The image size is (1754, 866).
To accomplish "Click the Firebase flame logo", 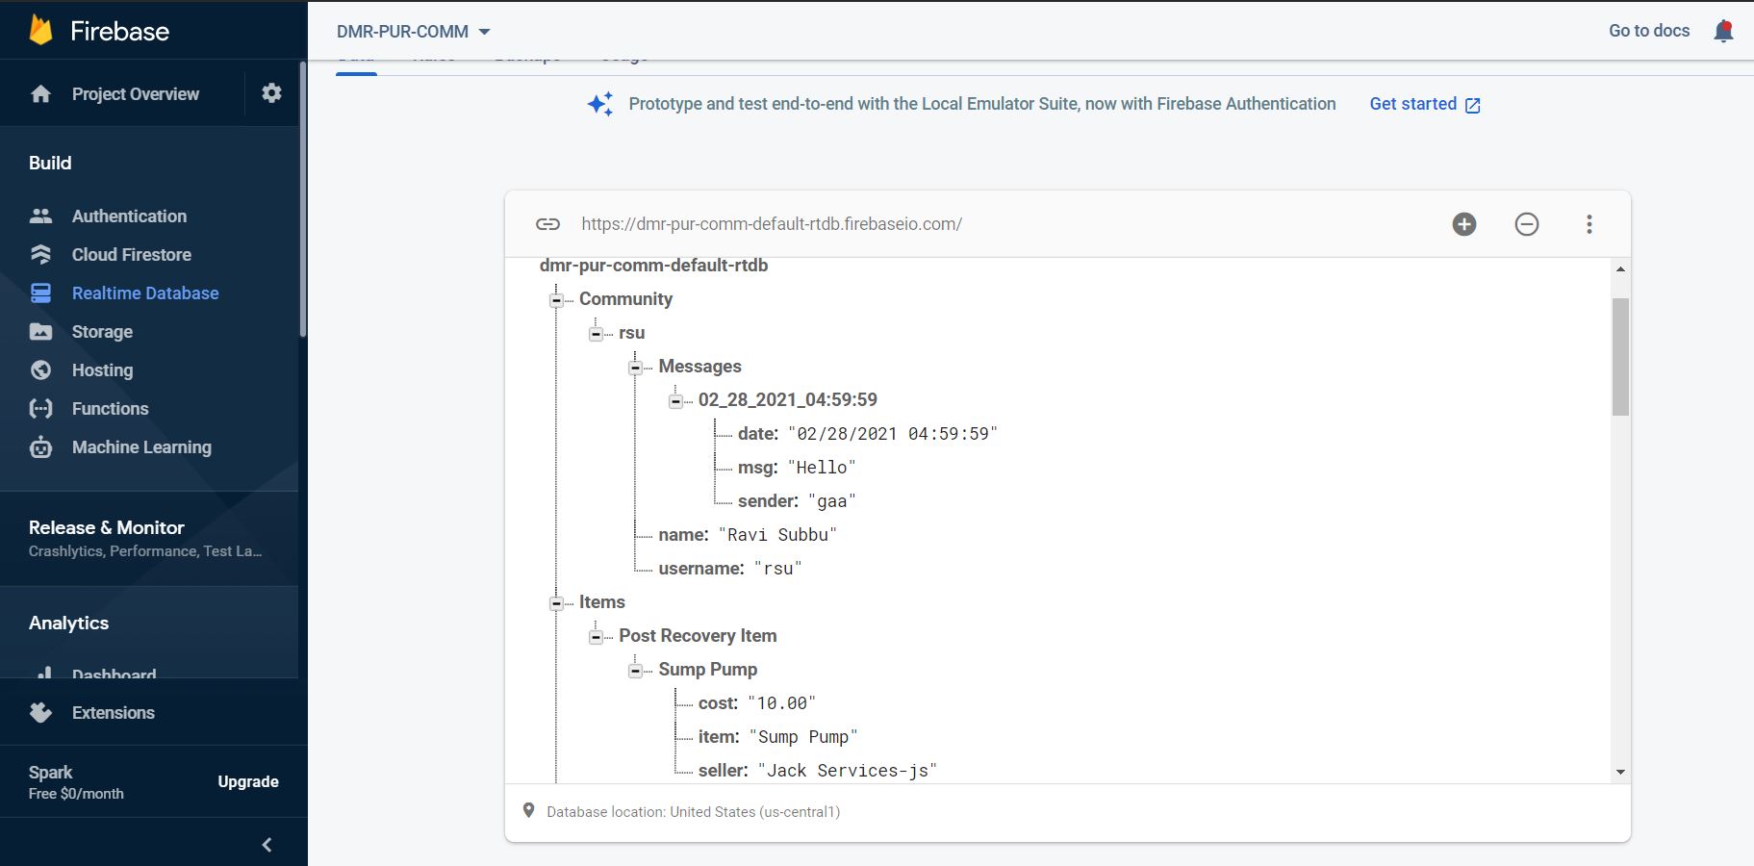I will coord(40,30).
